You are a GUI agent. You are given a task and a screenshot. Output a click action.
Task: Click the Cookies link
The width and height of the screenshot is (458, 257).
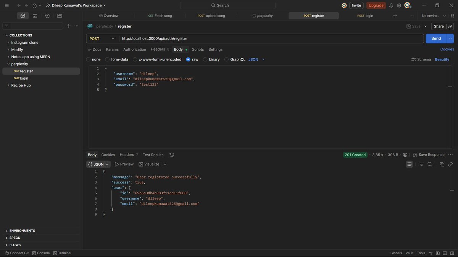[447, 49]
